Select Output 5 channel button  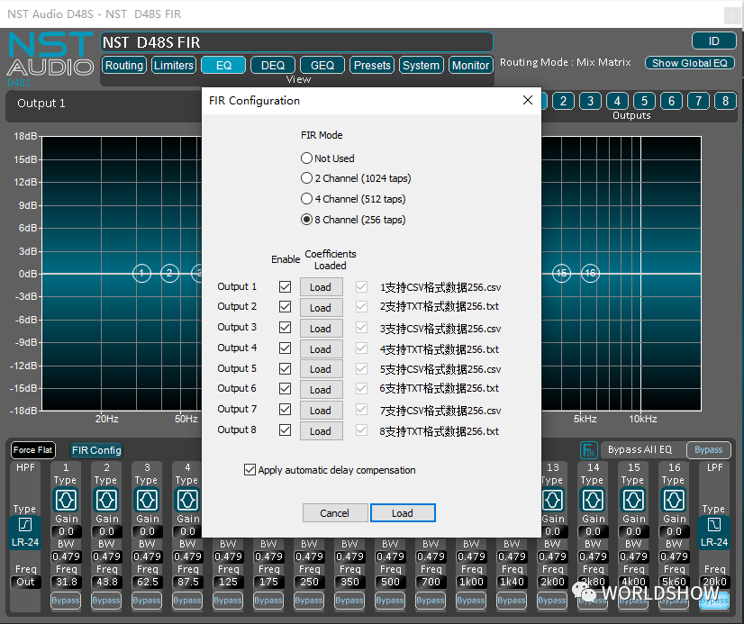coord(644,101)
